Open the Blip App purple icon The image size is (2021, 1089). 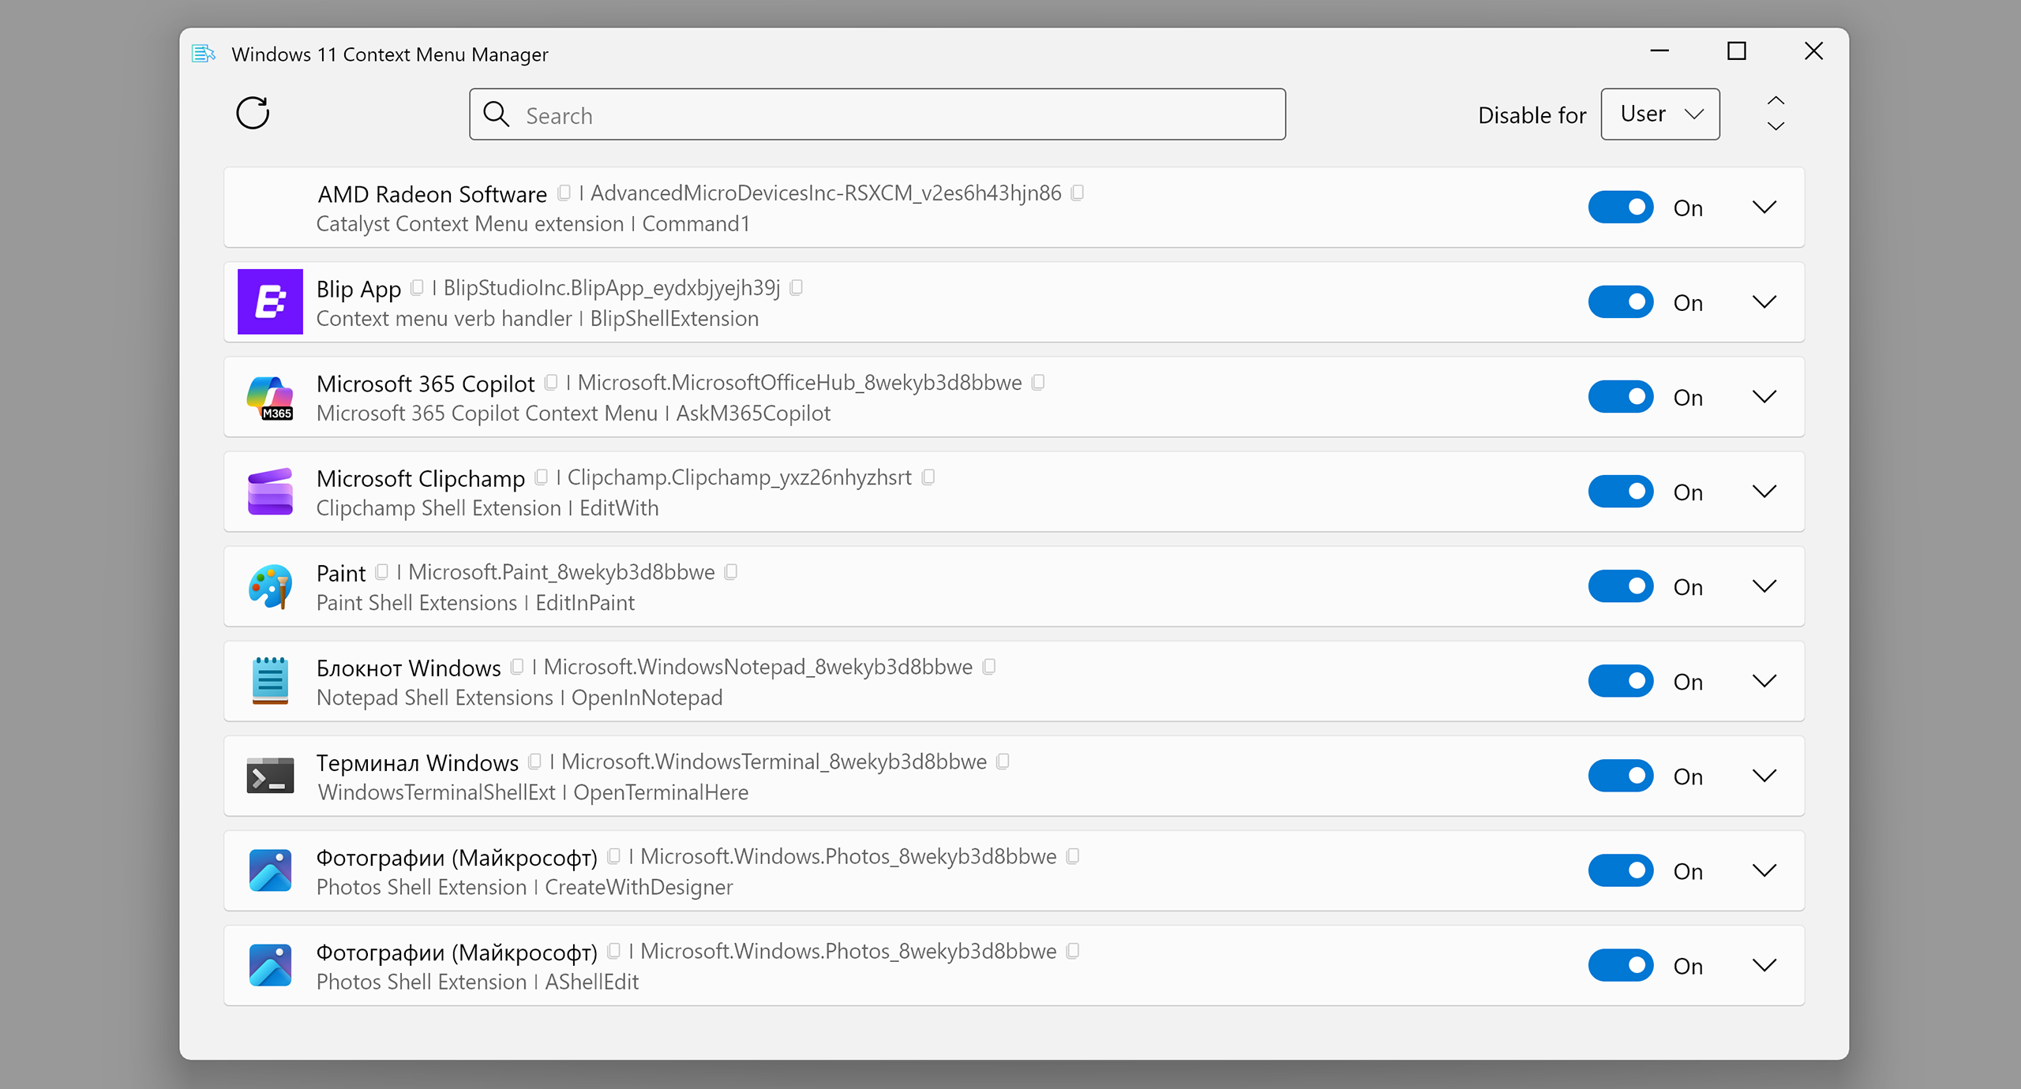coord(270,301)
